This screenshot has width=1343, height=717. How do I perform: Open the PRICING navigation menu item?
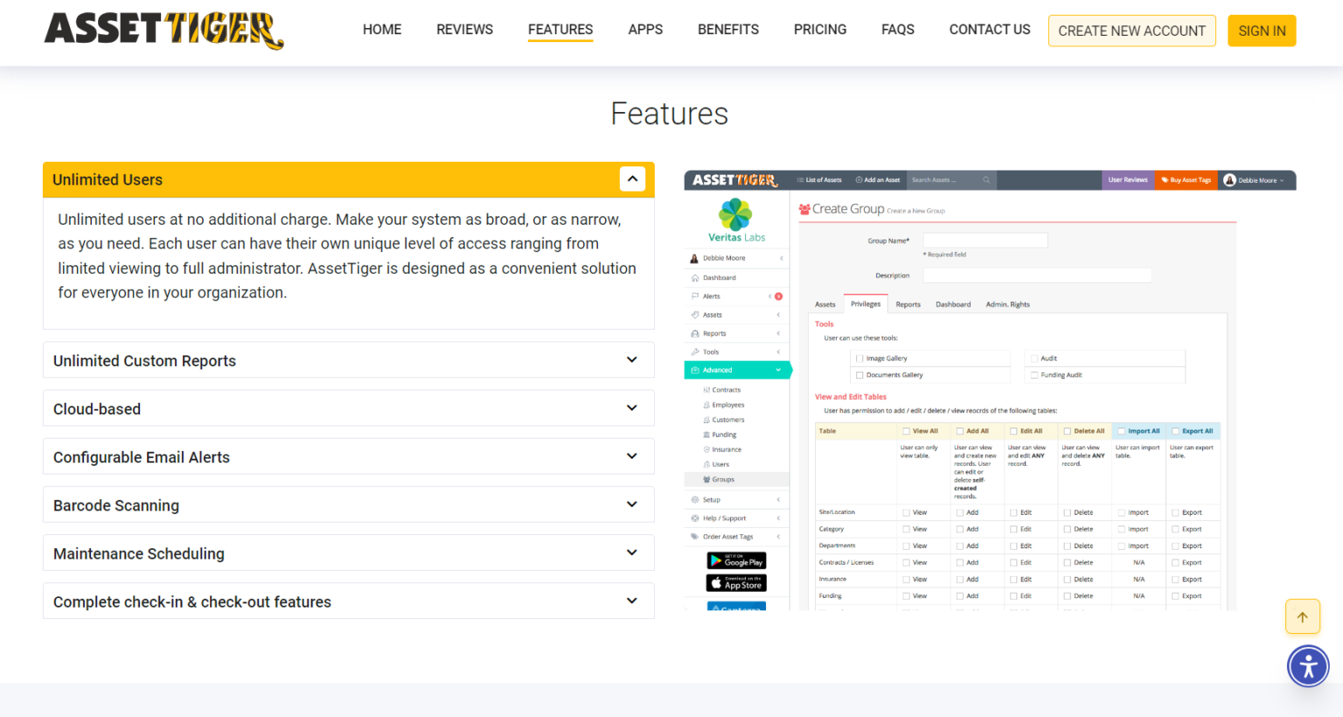(819, 29)
